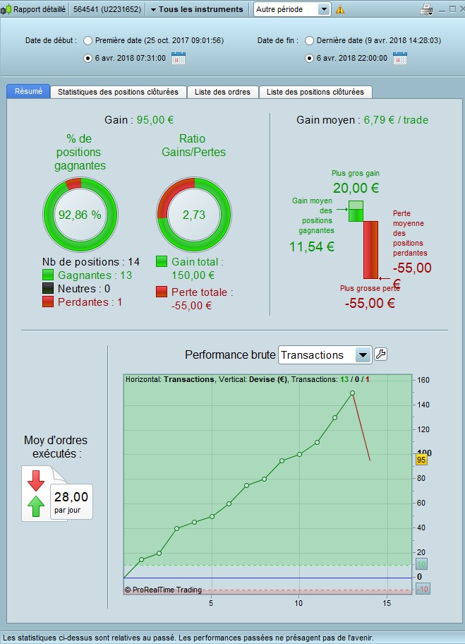Viewport: 465px width, 644px height.
Task: Expand the Tous les instruments menu
Action: [197, 9]
